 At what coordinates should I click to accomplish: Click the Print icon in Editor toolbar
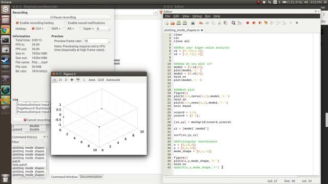pos(193,23)
